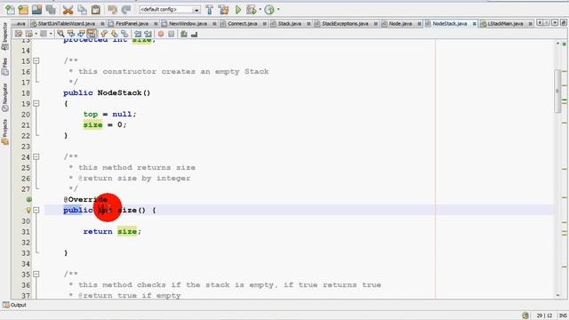Click Find Previous Occurrence icon
This screenshot has width=569, height=320.
[x=71, y=34]
